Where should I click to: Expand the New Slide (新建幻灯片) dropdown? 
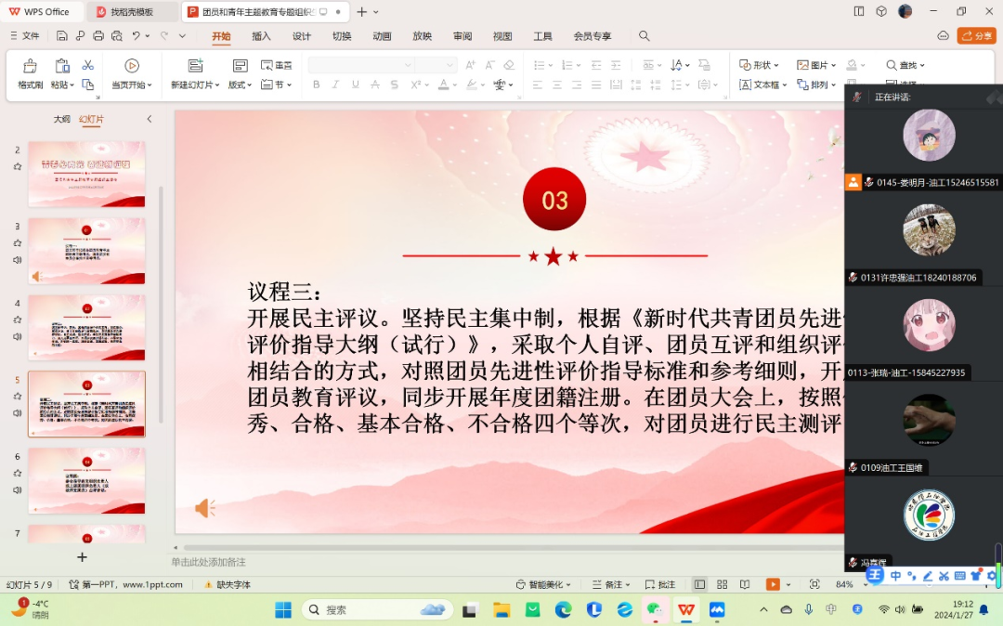coord(195,85)
